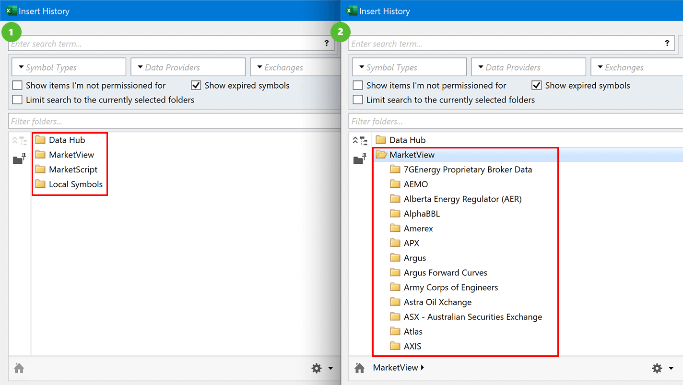Select the Argus Forward Curves folder
The image size is (683, 385).
coord(439,273)
